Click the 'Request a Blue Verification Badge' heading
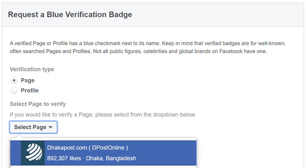The width and height of the screenshot is (306, 168). point(70,15)
